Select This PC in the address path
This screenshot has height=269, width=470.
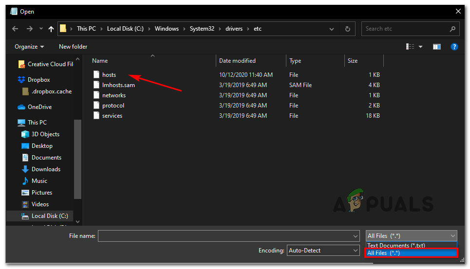[86, 29]
